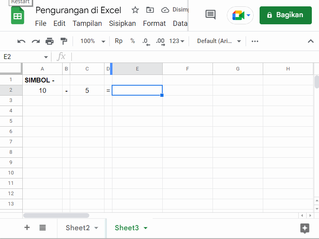Click the scroll up arrow
The width and height of the screenshot is (319, 239).
tap(317, 201)
